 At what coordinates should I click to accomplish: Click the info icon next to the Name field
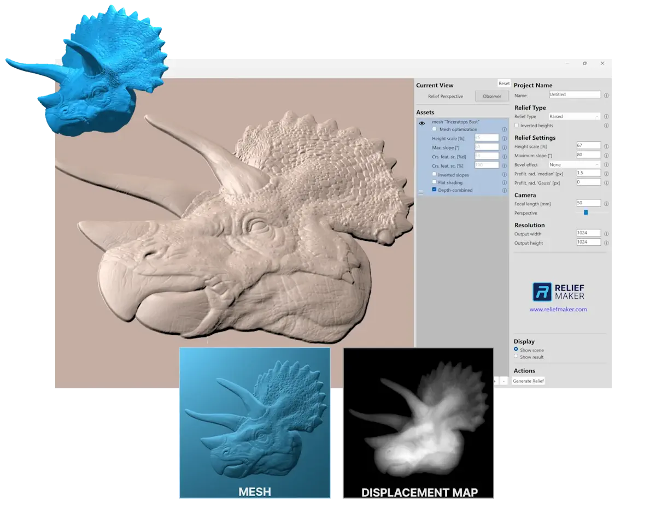coord(606,94)
